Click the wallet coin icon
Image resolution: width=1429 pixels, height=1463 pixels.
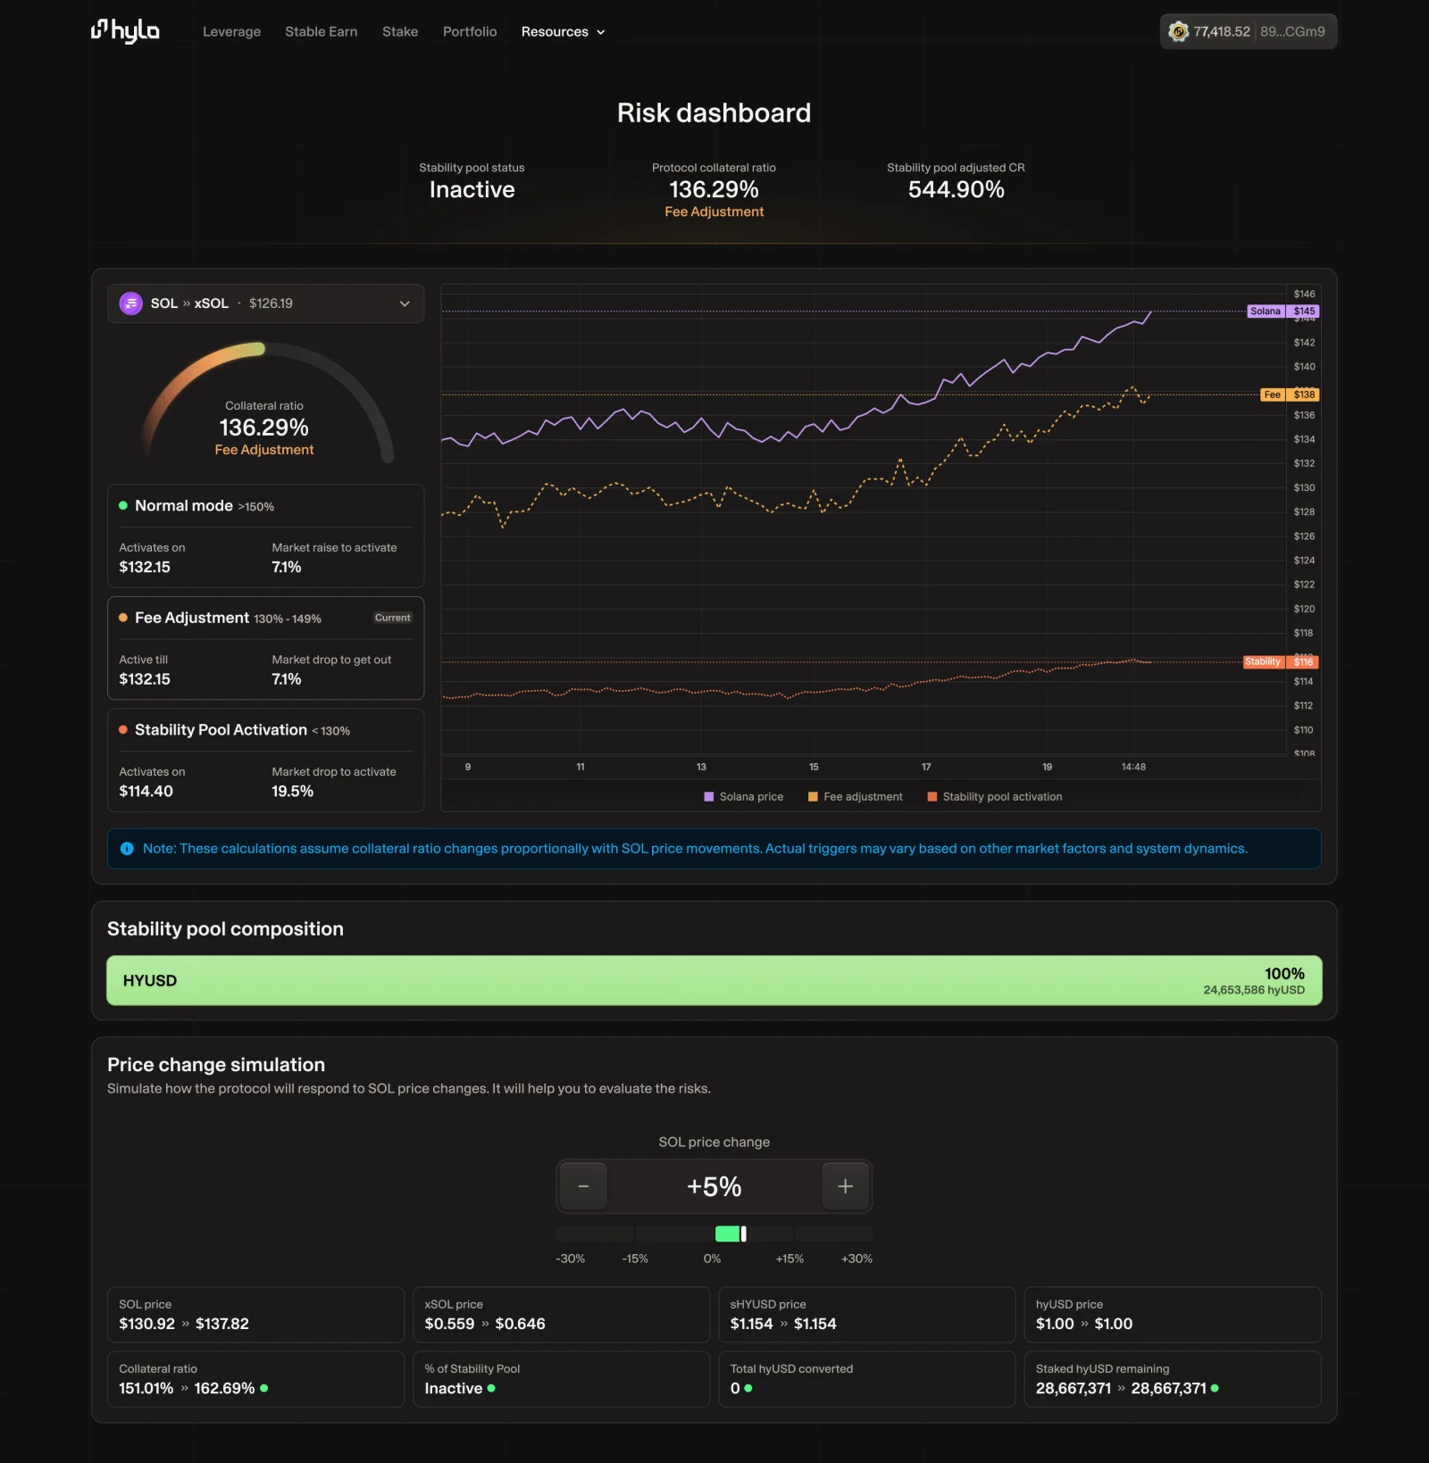click(x=1179, y=31)
